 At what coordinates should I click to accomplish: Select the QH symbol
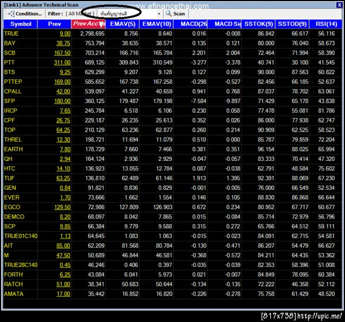click(8, 159)
